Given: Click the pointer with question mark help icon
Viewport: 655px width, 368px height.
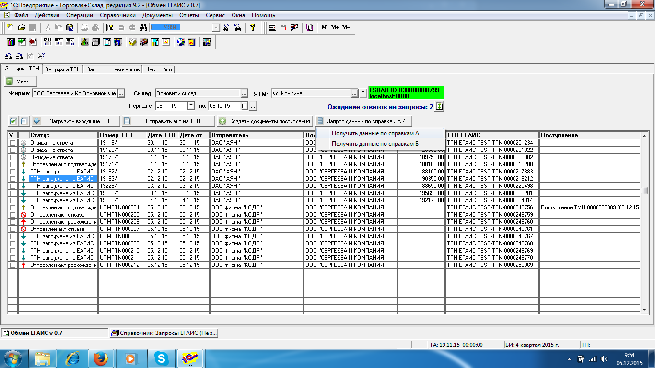Looking at the screenshot, I should [41, 56].
